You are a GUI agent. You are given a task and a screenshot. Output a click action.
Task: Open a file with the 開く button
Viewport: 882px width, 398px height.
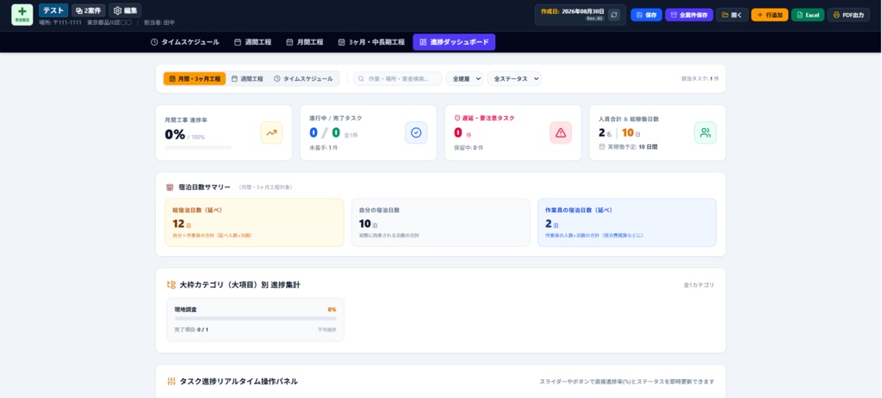click(x=732, y=15)
